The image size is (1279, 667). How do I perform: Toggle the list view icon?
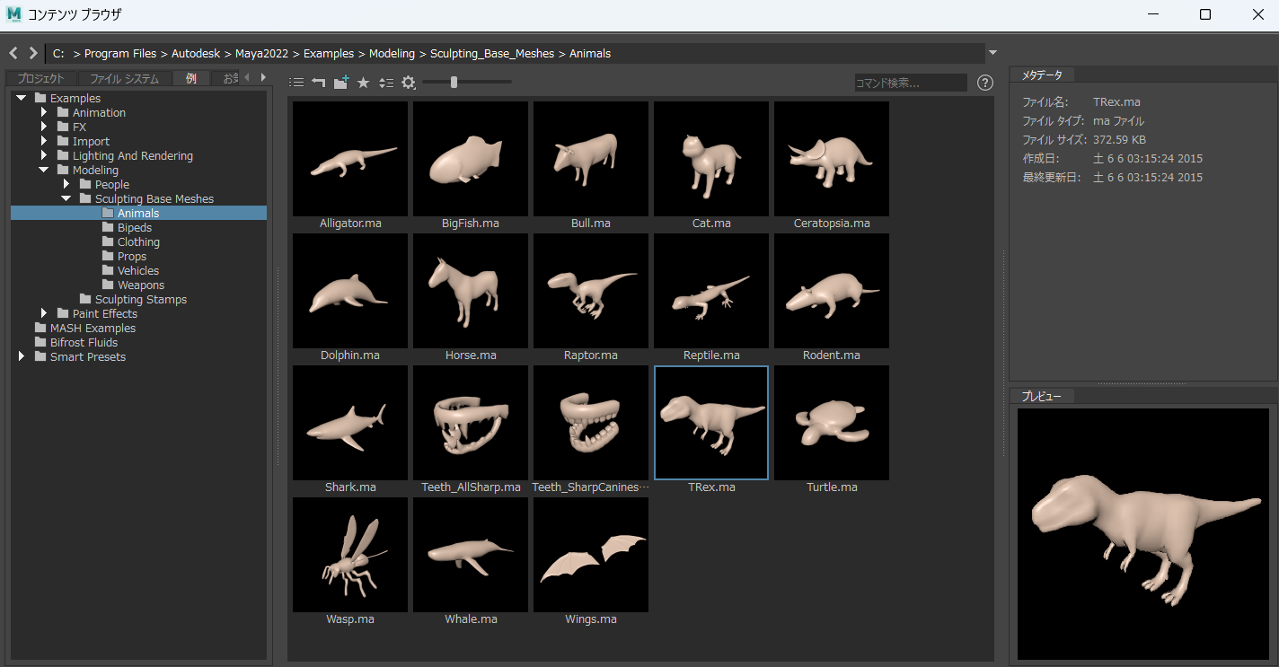[x=296, y=83]
